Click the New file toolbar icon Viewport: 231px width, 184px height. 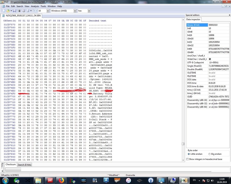4,11
